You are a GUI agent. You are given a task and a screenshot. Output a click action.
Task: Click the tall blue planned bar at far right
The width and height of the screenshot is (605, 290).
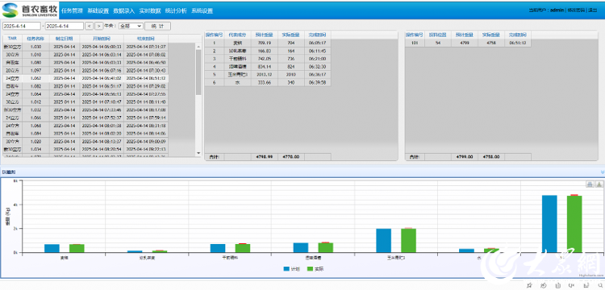[549, 224]
